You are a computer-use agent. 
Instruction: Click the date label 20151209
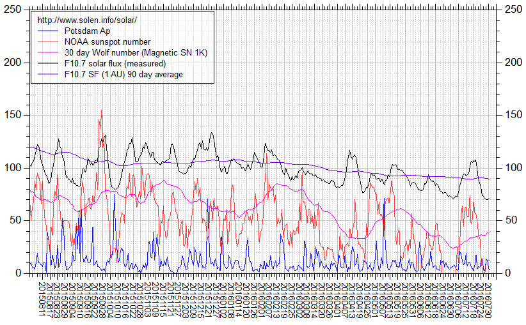[x=193, y=300]
